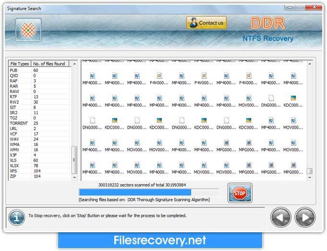Click the up arrow of the file types scrollbar
327x251 pixels.
coord(74,63)
